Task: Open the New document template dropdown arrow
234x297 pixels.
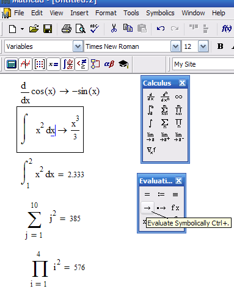Action: (x=22, y=29)
